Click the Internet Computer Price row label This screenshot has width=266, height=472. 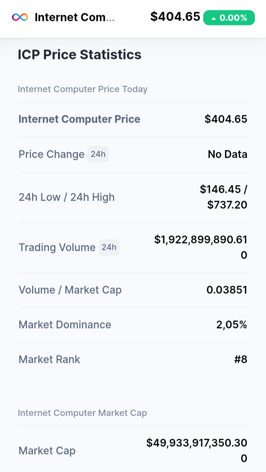[x=79, y=119]
